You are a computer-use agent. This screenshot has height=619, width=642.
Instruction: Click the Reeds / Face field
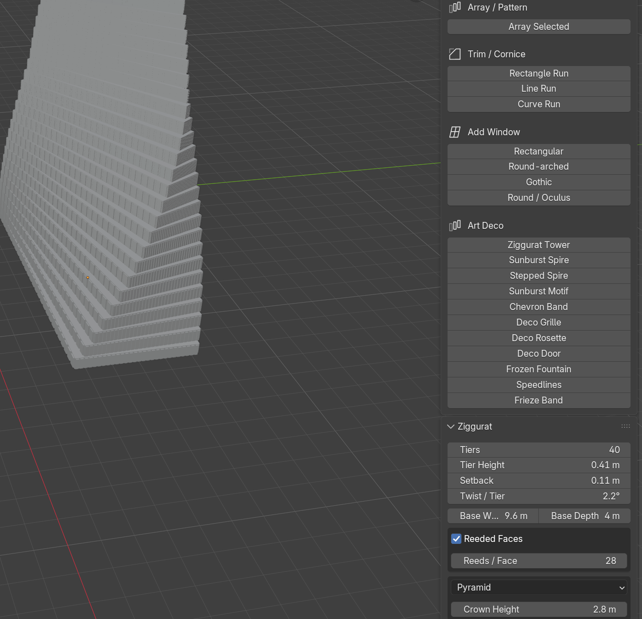[x=539, y=561]
